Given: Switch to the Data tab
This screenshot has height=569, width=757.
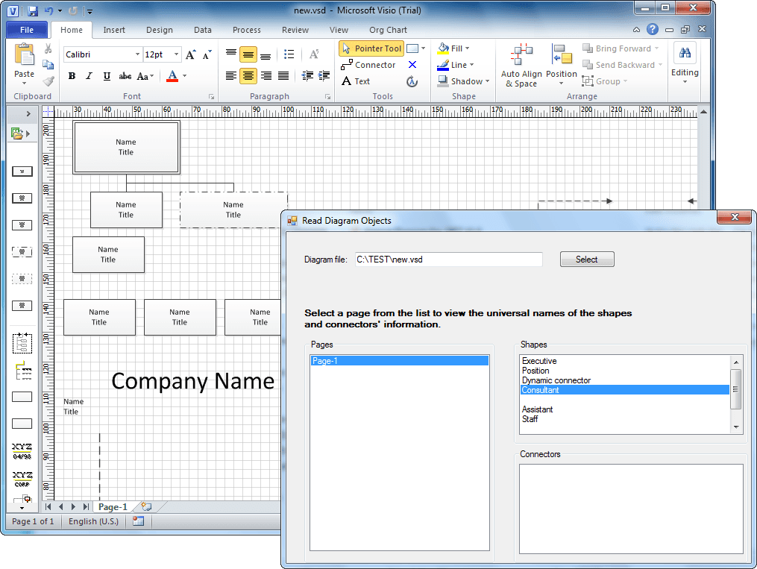Looking at the screenshot, I should tap(203, 30).
